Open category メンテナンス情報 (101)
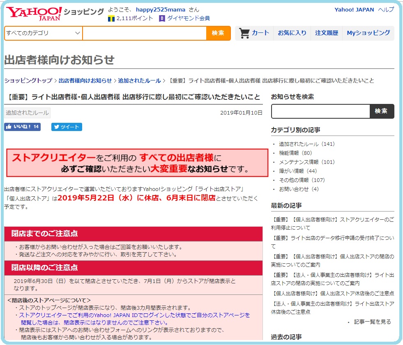Screen dimensions: 403x345 point(307,162)
